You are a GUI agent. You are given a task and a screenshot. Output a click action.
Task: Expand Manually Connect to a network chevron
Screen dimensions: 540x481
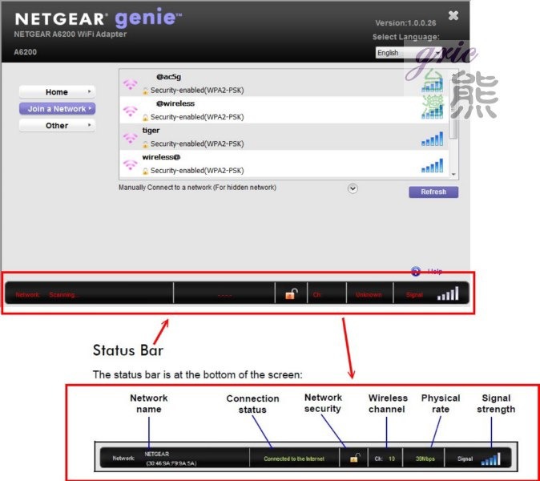(353, 188)
